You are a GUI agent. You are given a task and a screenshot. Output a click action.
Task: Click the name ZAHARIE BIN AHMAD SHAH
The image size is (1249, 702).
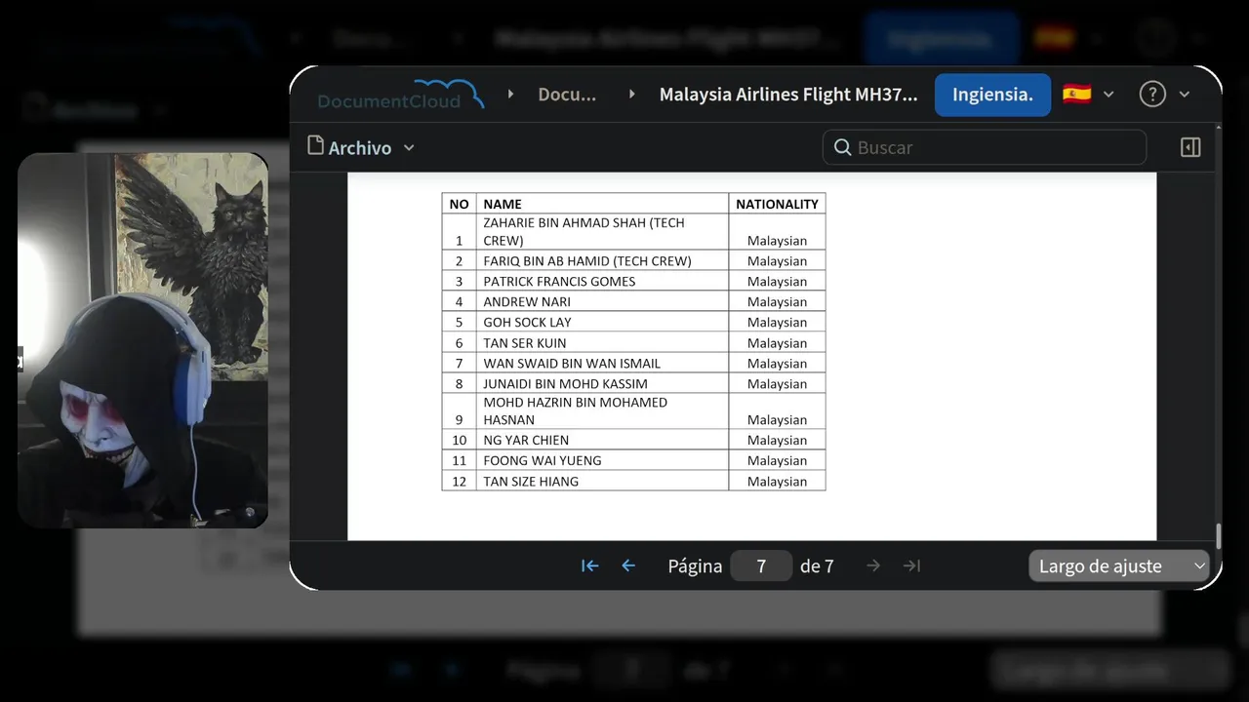pyautogui.click(x=565, y=222)
